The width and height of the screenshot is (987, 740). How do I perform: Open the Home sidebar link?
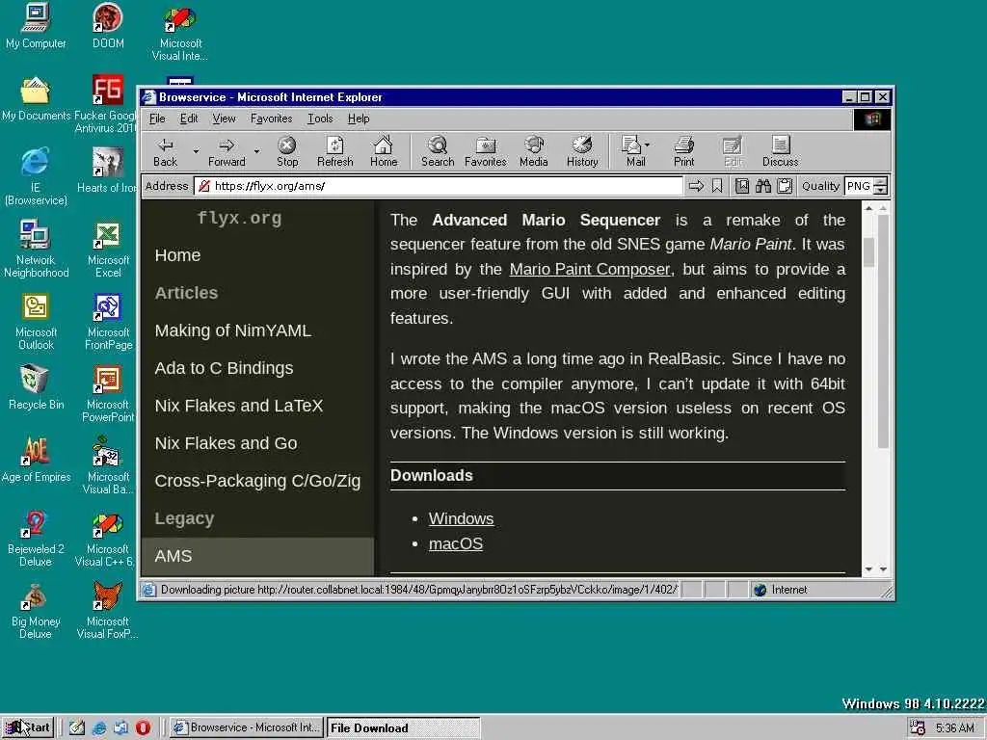[177, 254]
